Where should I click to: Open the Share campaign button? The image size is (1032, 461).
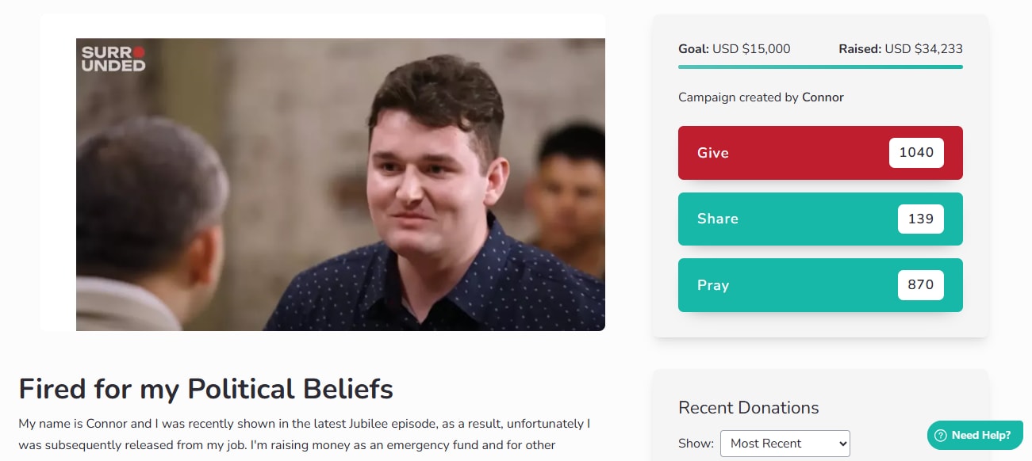(820, 219)
